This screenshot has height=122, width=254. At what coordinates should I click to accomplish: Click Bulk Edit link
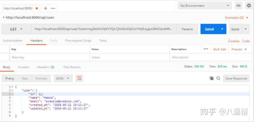click(x=220, y=49)
